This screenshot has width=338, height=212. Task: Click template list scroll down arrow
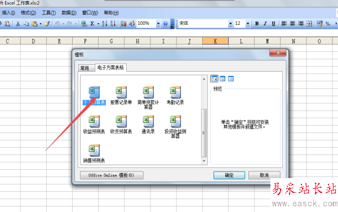(204, 161)
